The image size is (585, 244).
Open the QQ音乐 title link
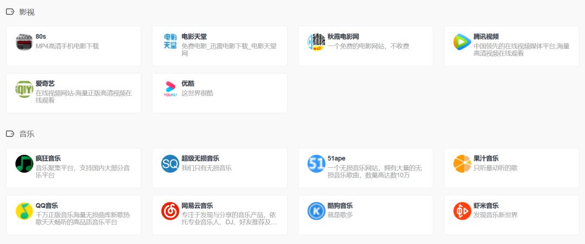tap(47, 206)
